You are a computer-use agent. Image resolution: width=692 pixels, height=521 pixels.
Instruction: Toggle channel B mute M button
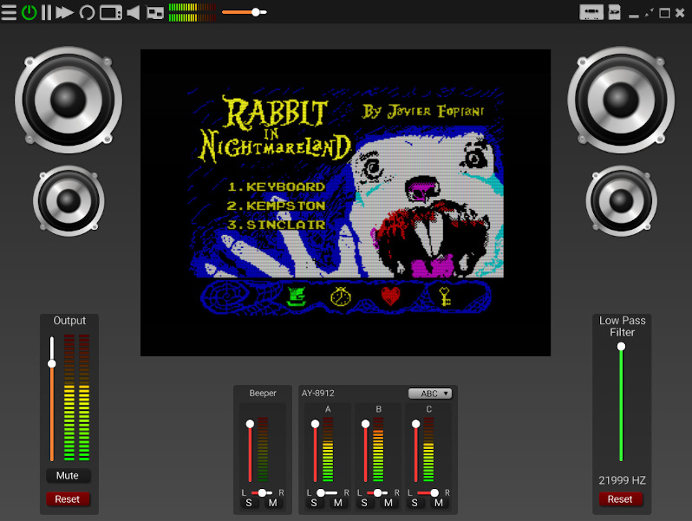[388, 503]
